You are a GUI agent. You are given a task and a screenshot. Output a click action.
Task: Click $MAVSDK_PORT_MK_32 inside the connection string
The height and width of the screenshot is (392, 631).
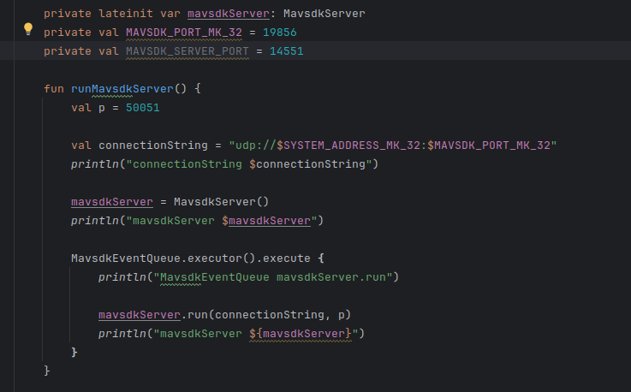click(x=489, y=145)
